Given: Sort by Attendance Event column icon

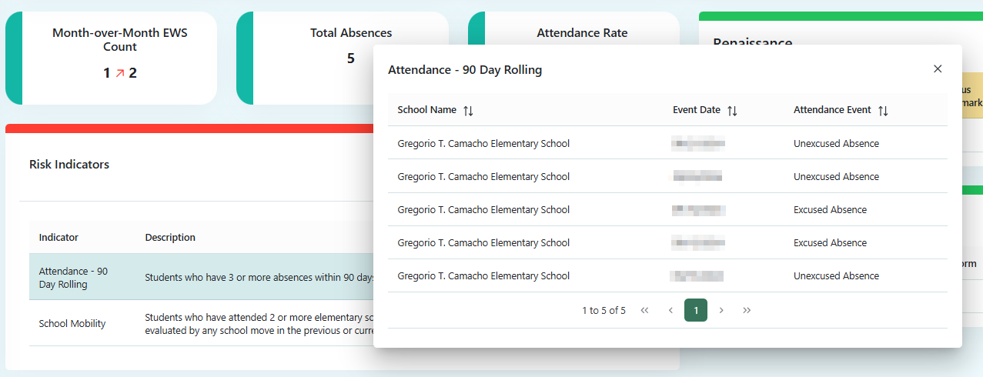Looking at the screenshot, I should click(883, 111).
